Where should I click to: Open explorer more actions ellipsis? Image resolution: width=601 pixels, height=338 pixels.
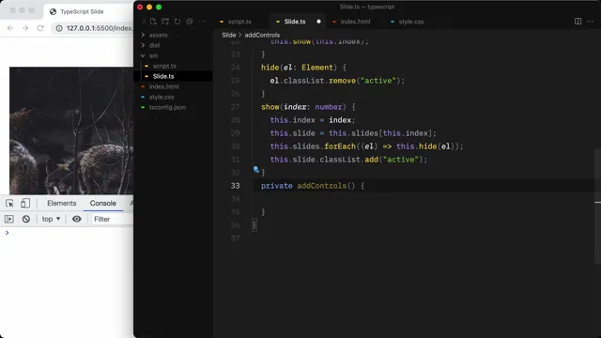click(x=202, y=22)
